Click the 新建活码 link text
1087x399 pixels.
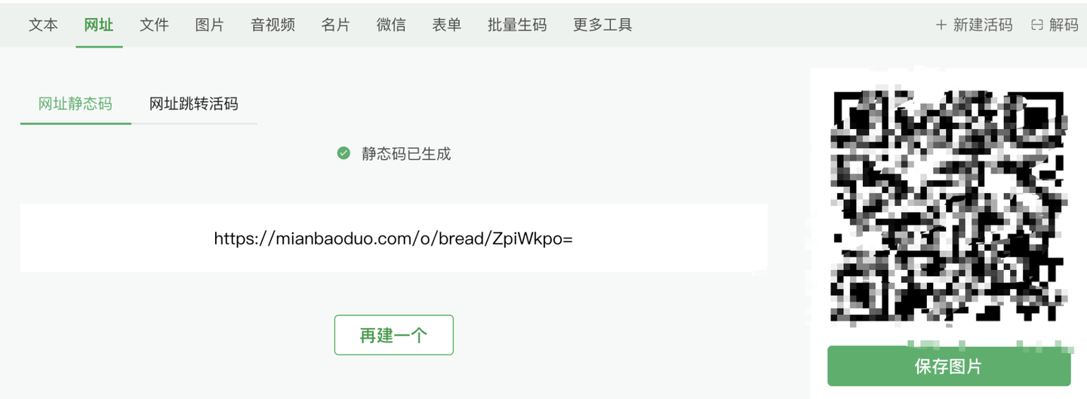983,25
